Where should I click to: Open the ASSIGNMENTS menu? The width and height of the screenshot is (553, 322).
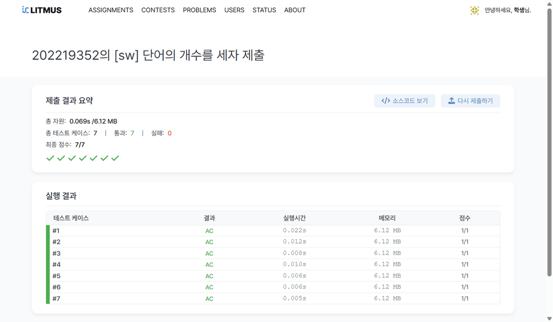point(111,10)
